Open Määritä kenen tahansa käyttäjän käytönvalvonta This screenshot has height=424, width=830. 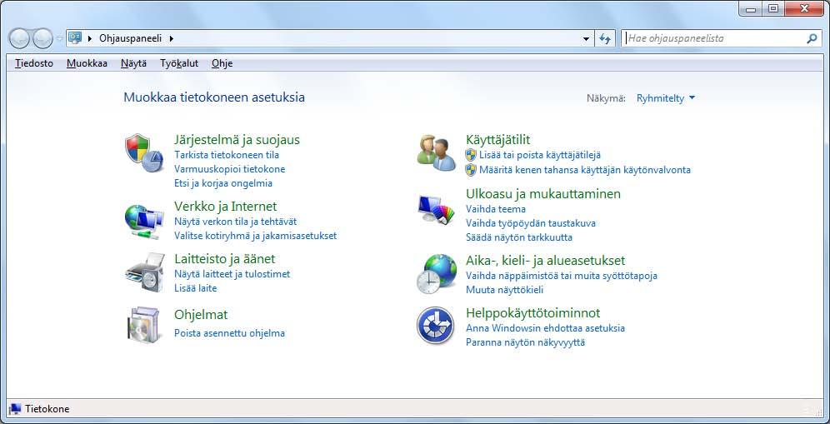(x=585, y=170)
